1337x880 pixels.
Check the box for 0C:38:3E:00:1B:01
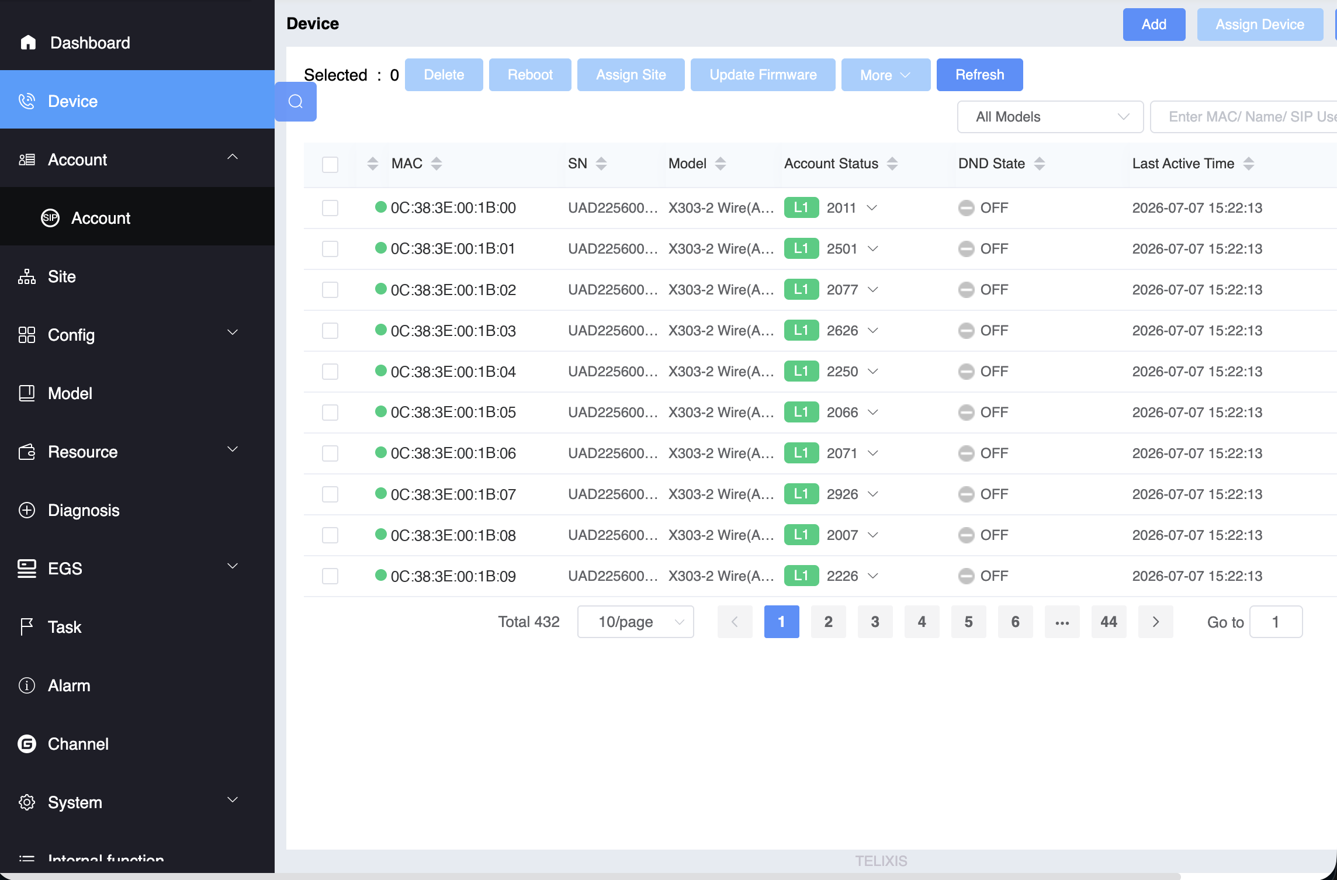330,249
